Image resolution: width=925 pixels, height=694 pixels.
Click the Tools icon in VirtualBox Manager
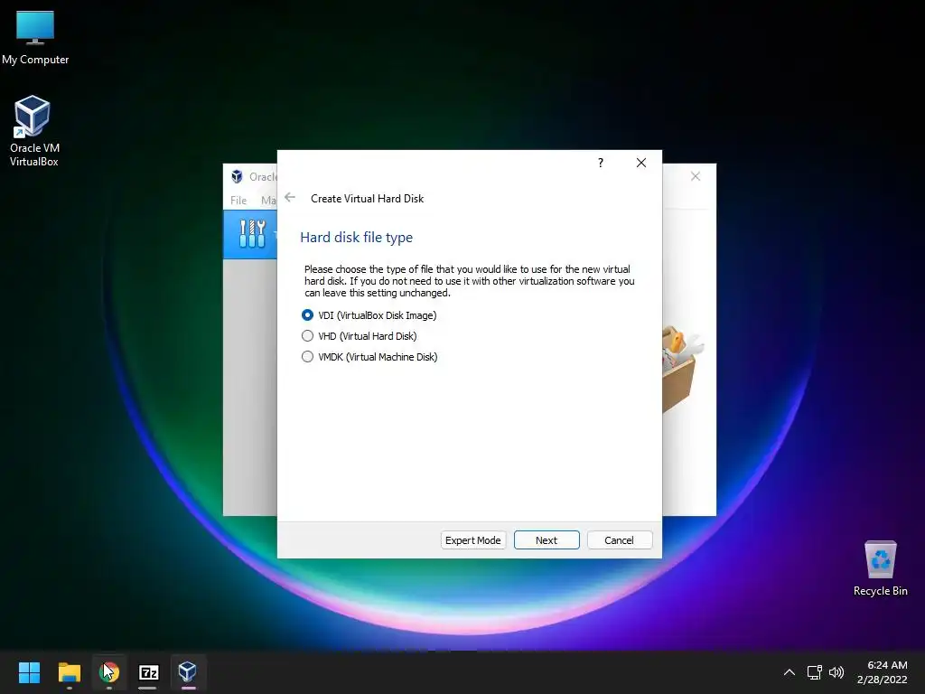click(253, 234)
